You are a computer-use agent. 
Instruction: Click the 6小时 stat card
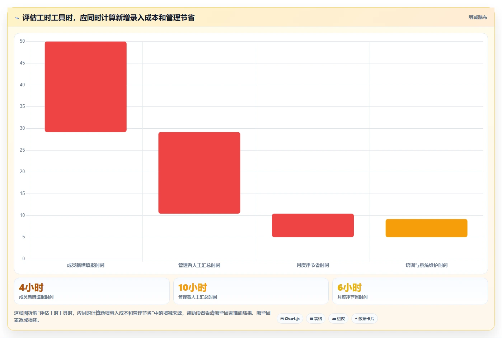point(410,291)
